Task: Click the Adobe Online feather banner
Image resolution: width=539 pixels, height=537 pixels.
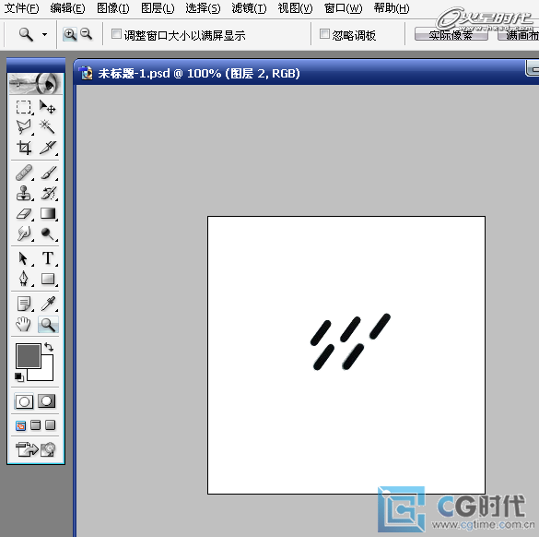Action: pos(35,83)
